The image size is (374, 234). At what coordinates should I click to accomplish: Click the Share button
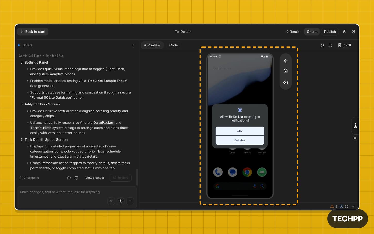312,32
